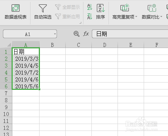
Task: Select column D header
Action: [105, 45]
